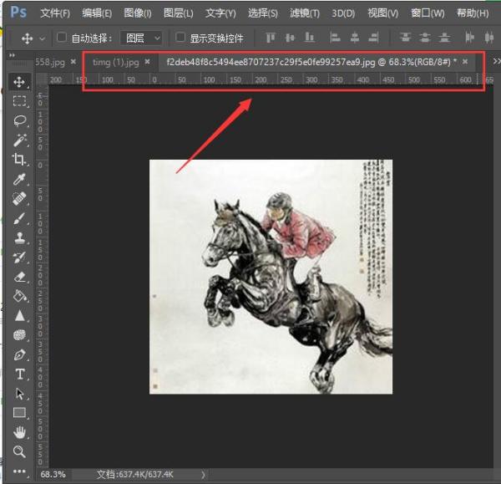This screenshot has width=501, height=484.
Task: Select the Sharpen triangle tool
Action: point(19,316)
